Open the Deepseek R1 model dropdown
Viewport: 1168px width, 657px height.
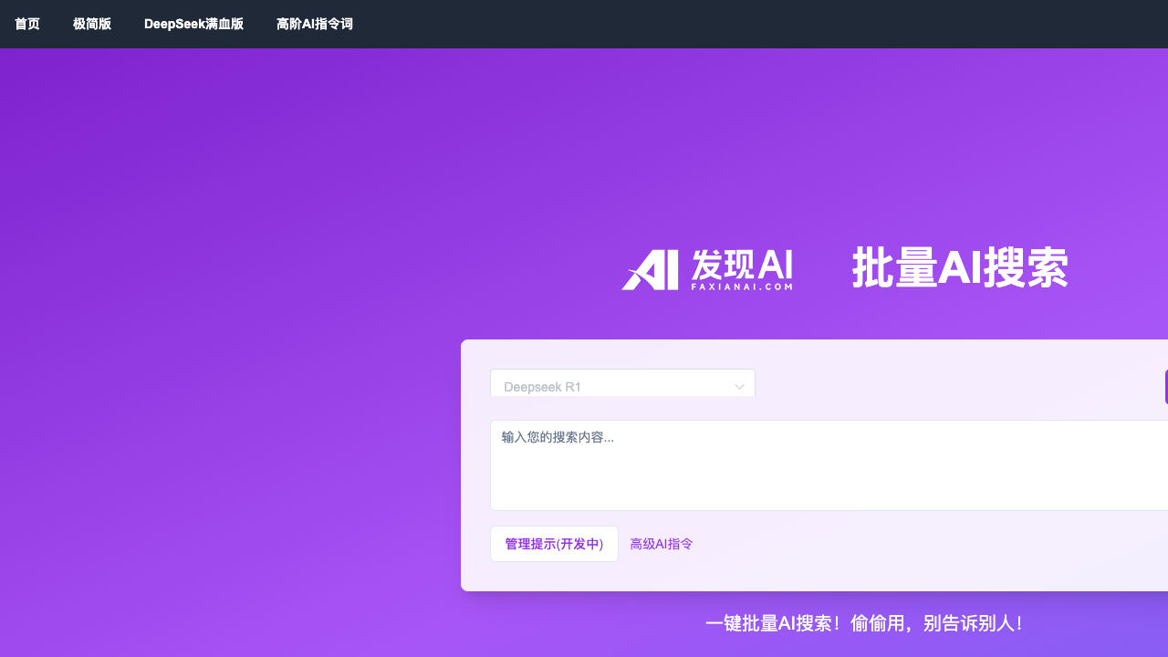coord(622,383)
